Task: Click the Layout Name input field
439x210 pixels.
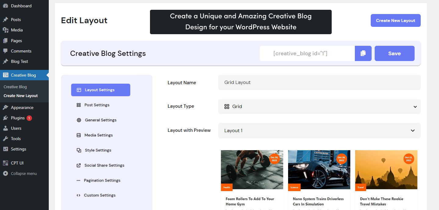Action: (x=319, y=82)
